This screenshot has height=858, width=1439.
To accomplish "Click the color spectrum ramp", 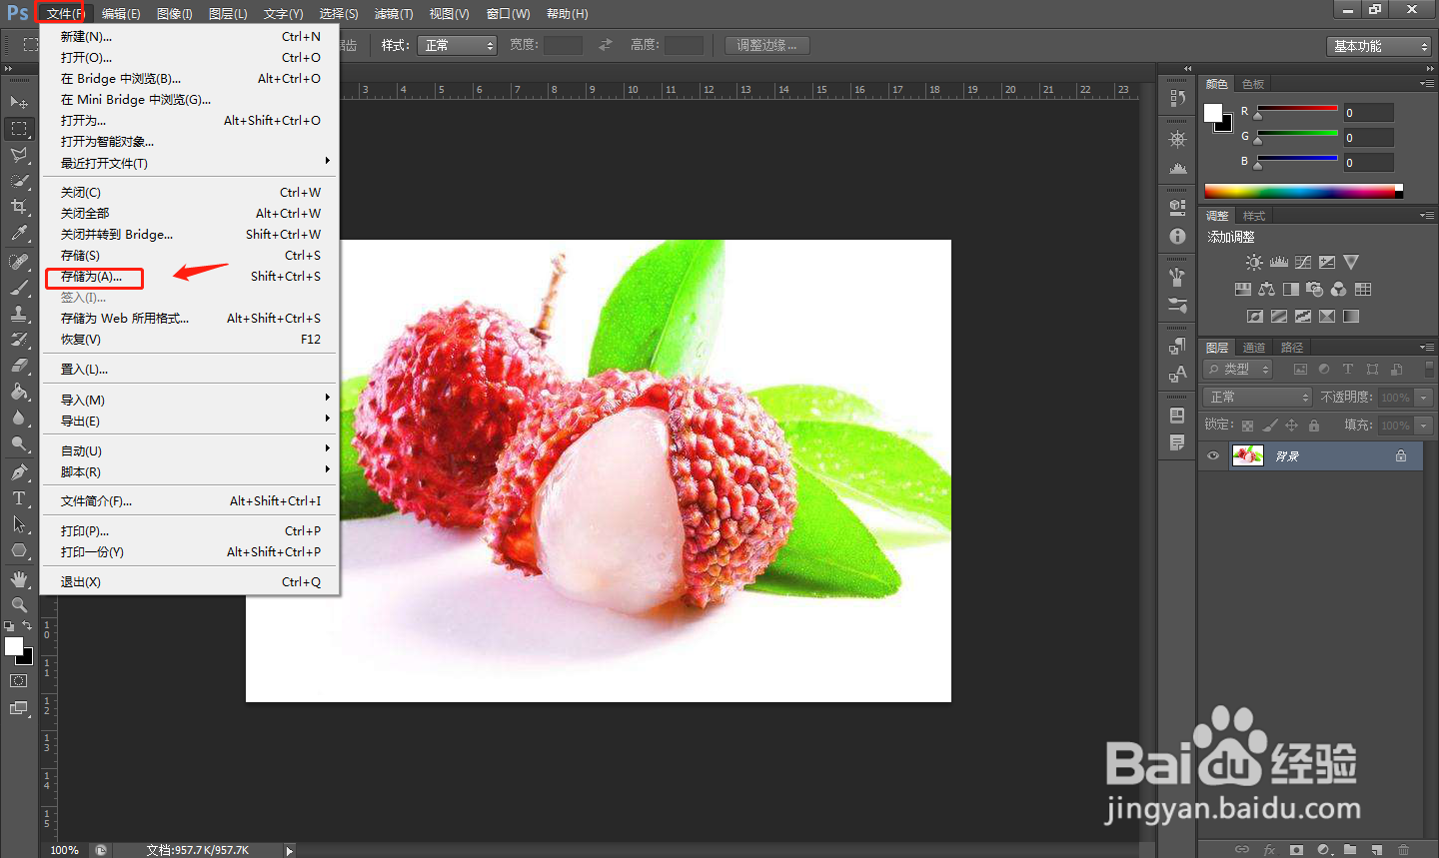I will pos(1303,191).
